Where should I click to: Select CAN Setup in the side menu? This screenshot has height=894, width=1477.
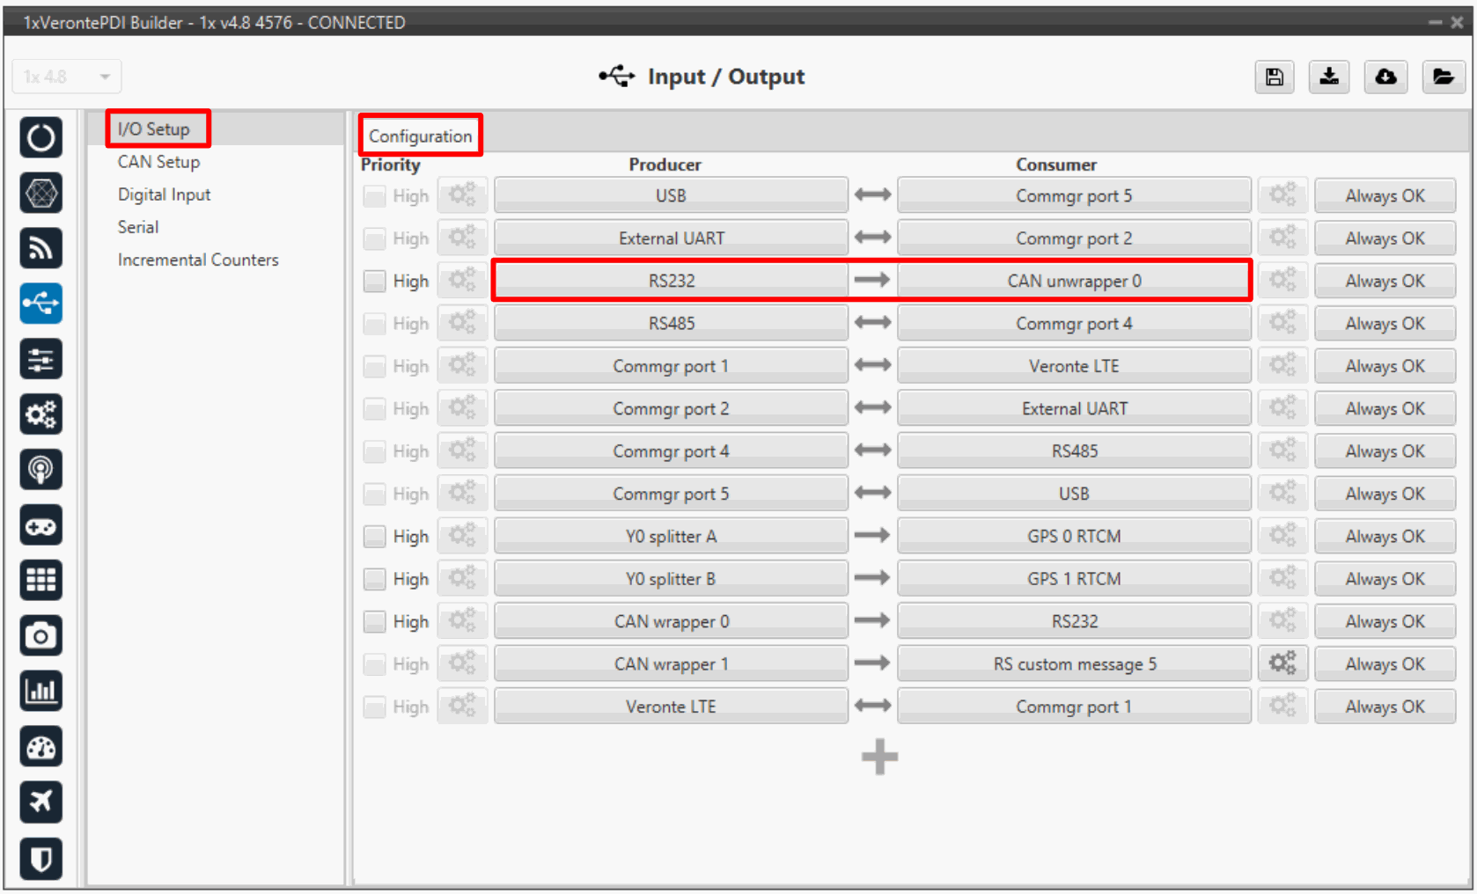[158, 162]
